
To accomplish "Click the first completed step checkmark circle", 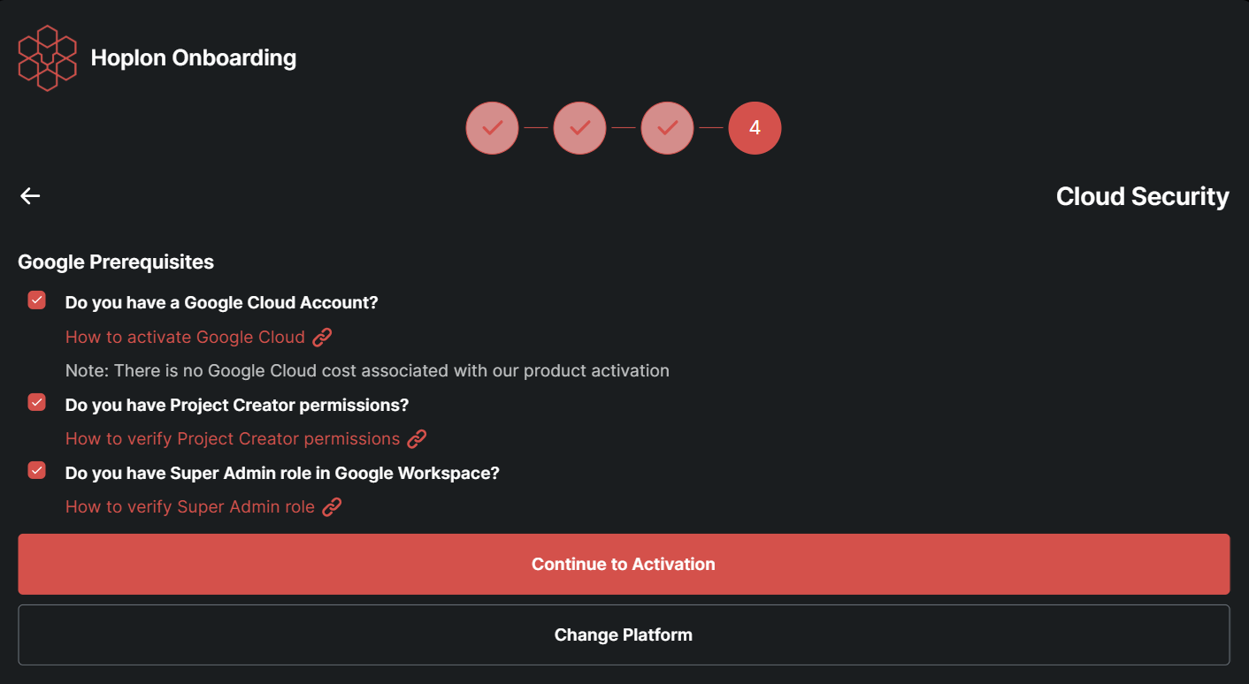I will pyautogui.click(x=492, y=128).
